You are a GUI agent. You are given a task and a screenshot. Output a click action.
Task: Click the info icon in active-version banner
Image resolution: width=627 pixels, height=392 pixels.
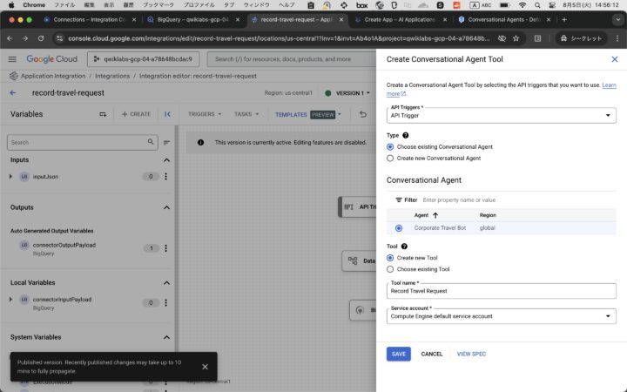tap(201, 142)
